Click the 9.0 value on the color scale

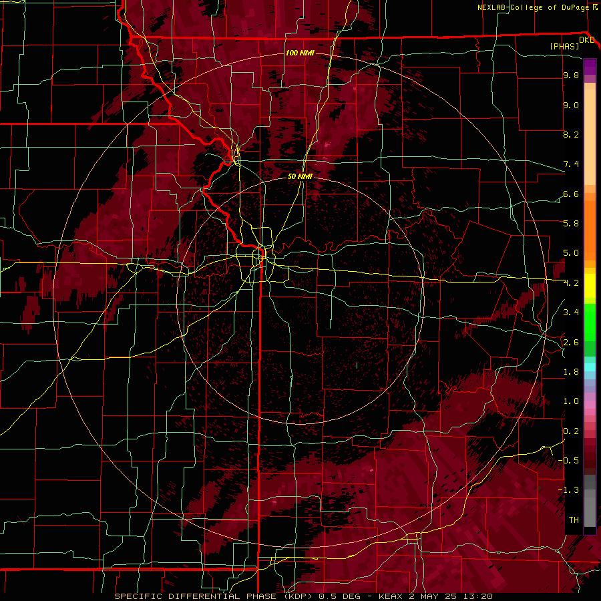click(x=571, y=106)
